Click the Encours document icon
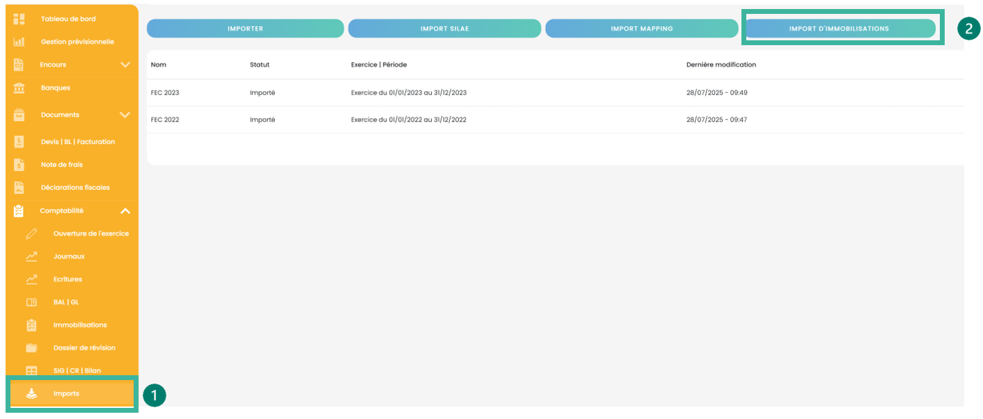 tap(19, 65)
